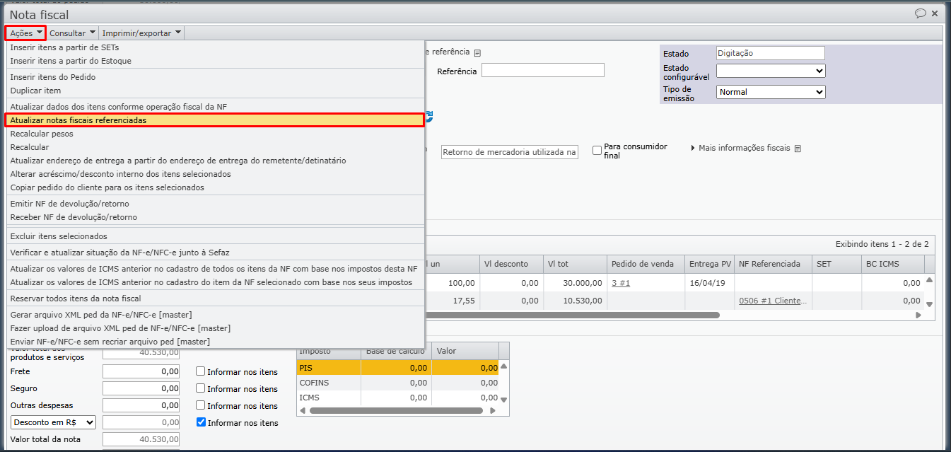Open the sales order link '3 #1'
The width and height of the screenshot is (951, 452).
[x=622, y=283]
